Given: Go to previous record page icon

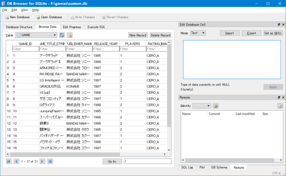Looking at the screenshot, I should point(16,161).
